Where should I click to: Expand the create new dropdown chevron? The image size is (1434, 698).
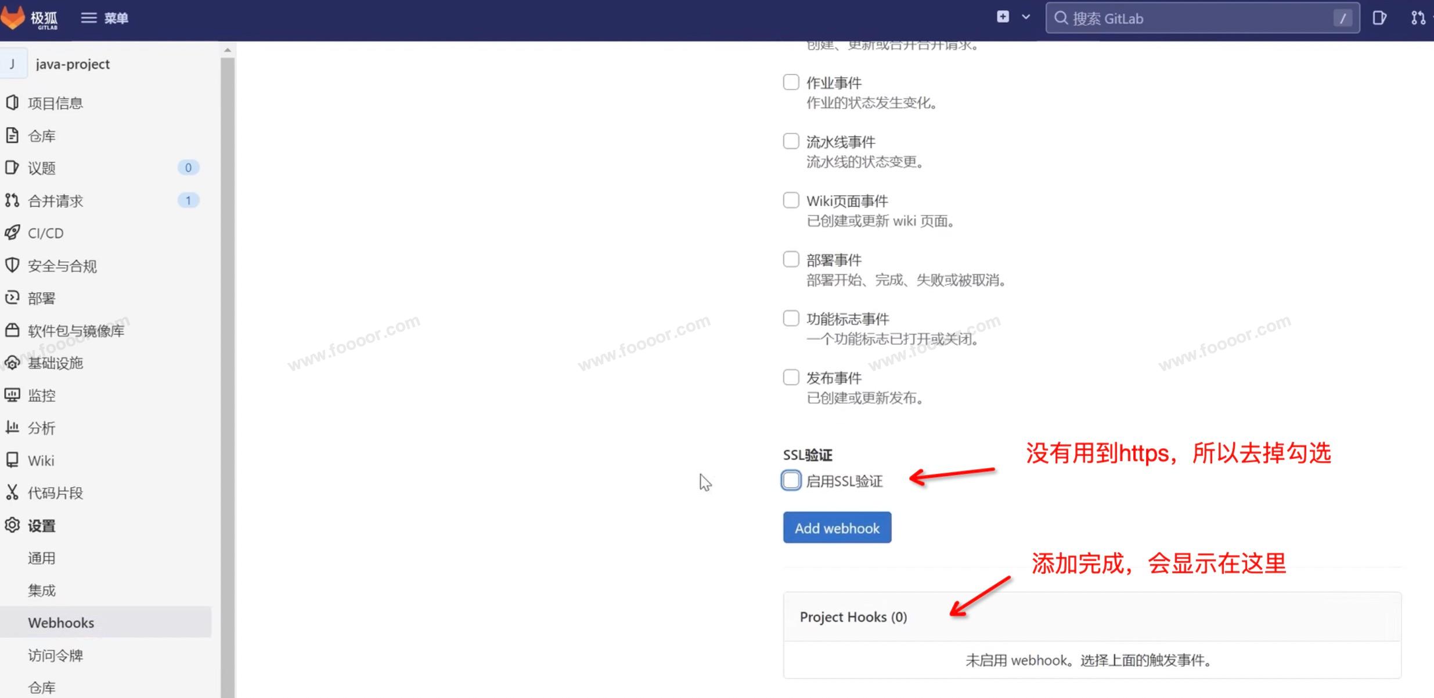[x=1026, y=17]
